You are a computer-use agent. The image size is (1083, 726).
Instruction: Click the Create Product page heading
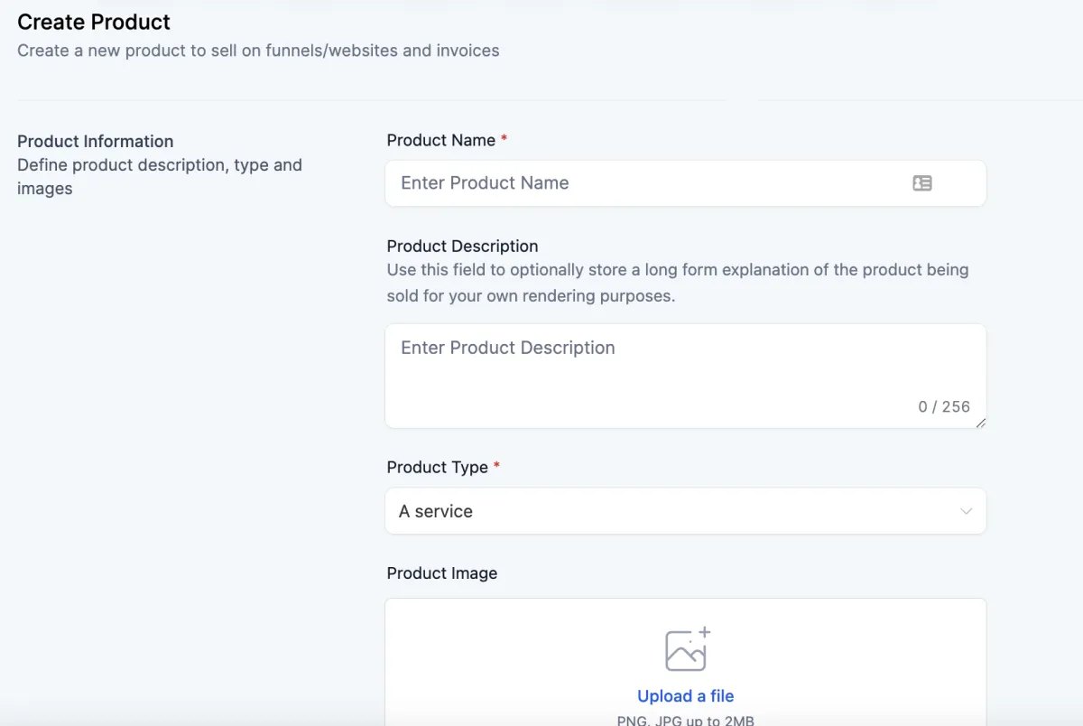pyautogui.click(x=94, y=22)
